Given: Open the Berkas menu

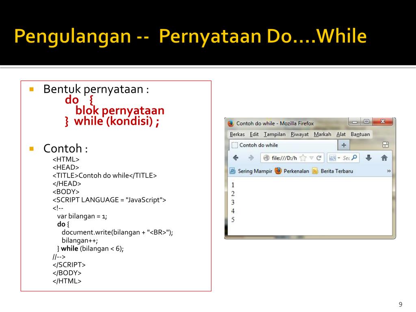Looking at the screenshot, I should point(237,134).
